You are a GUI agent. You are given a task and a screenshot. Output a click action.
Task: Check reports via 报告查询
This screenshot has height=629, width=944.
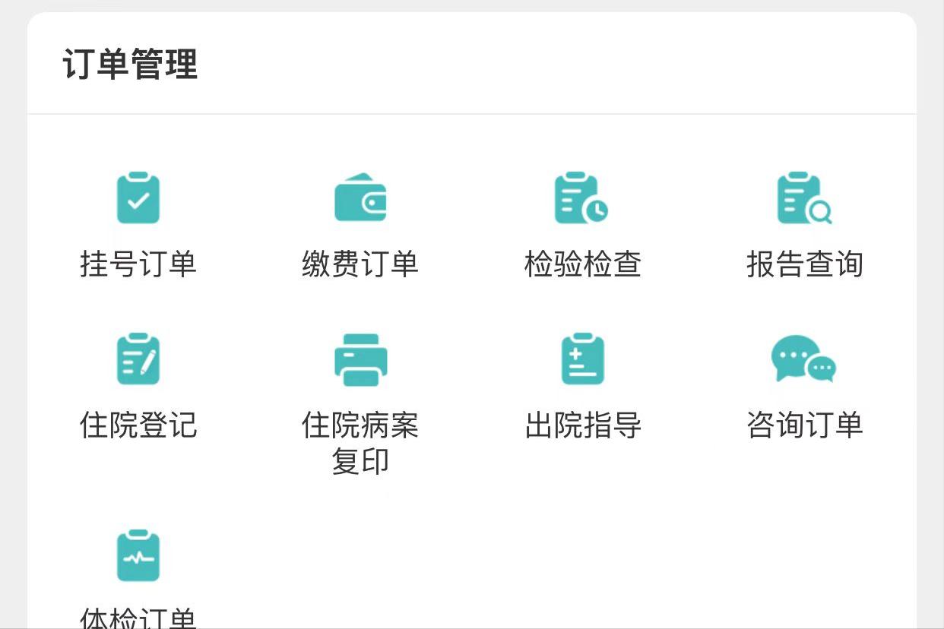coord(804,264)
